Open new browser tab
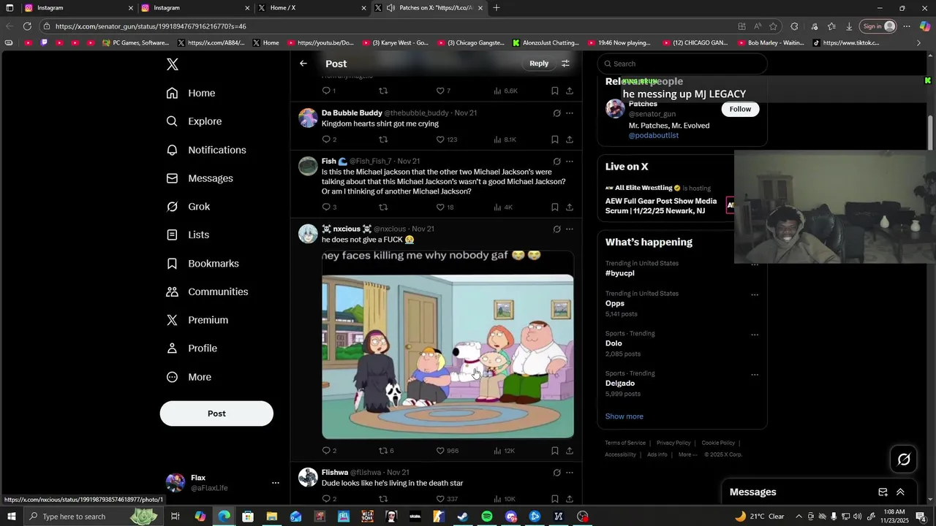936x526 pixels. point(497,8)
